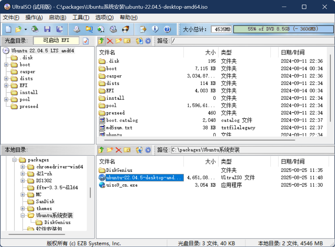Click the Save floppy disk icon
This screenshot has height=247, width=335.
point(47,29)
